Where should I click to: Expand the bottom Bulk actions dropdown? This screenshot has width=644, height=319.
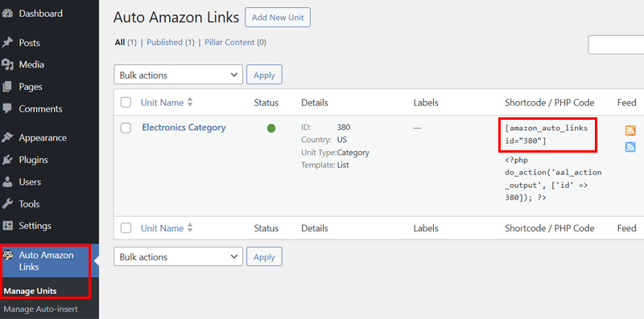pyautogui.click(x=178, y=256)
